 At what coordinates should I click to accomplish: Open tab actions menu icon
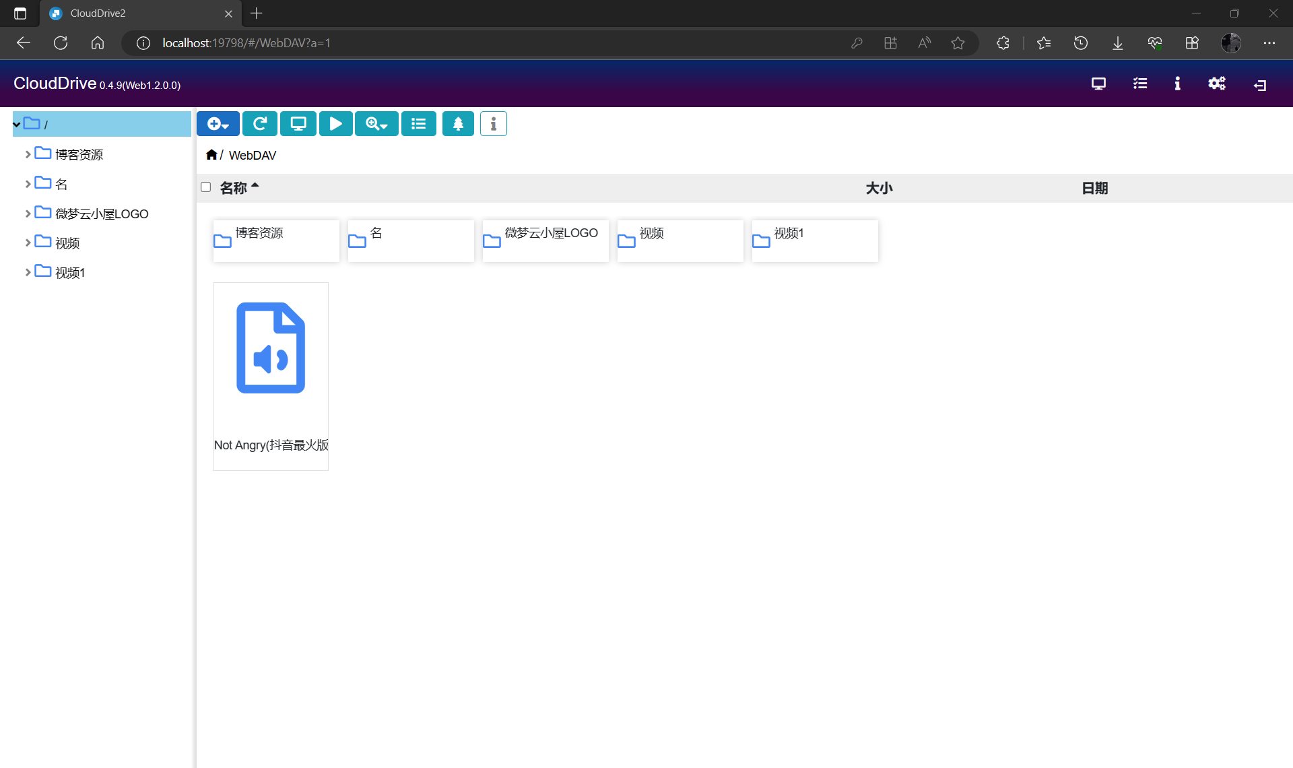point(20,13)
